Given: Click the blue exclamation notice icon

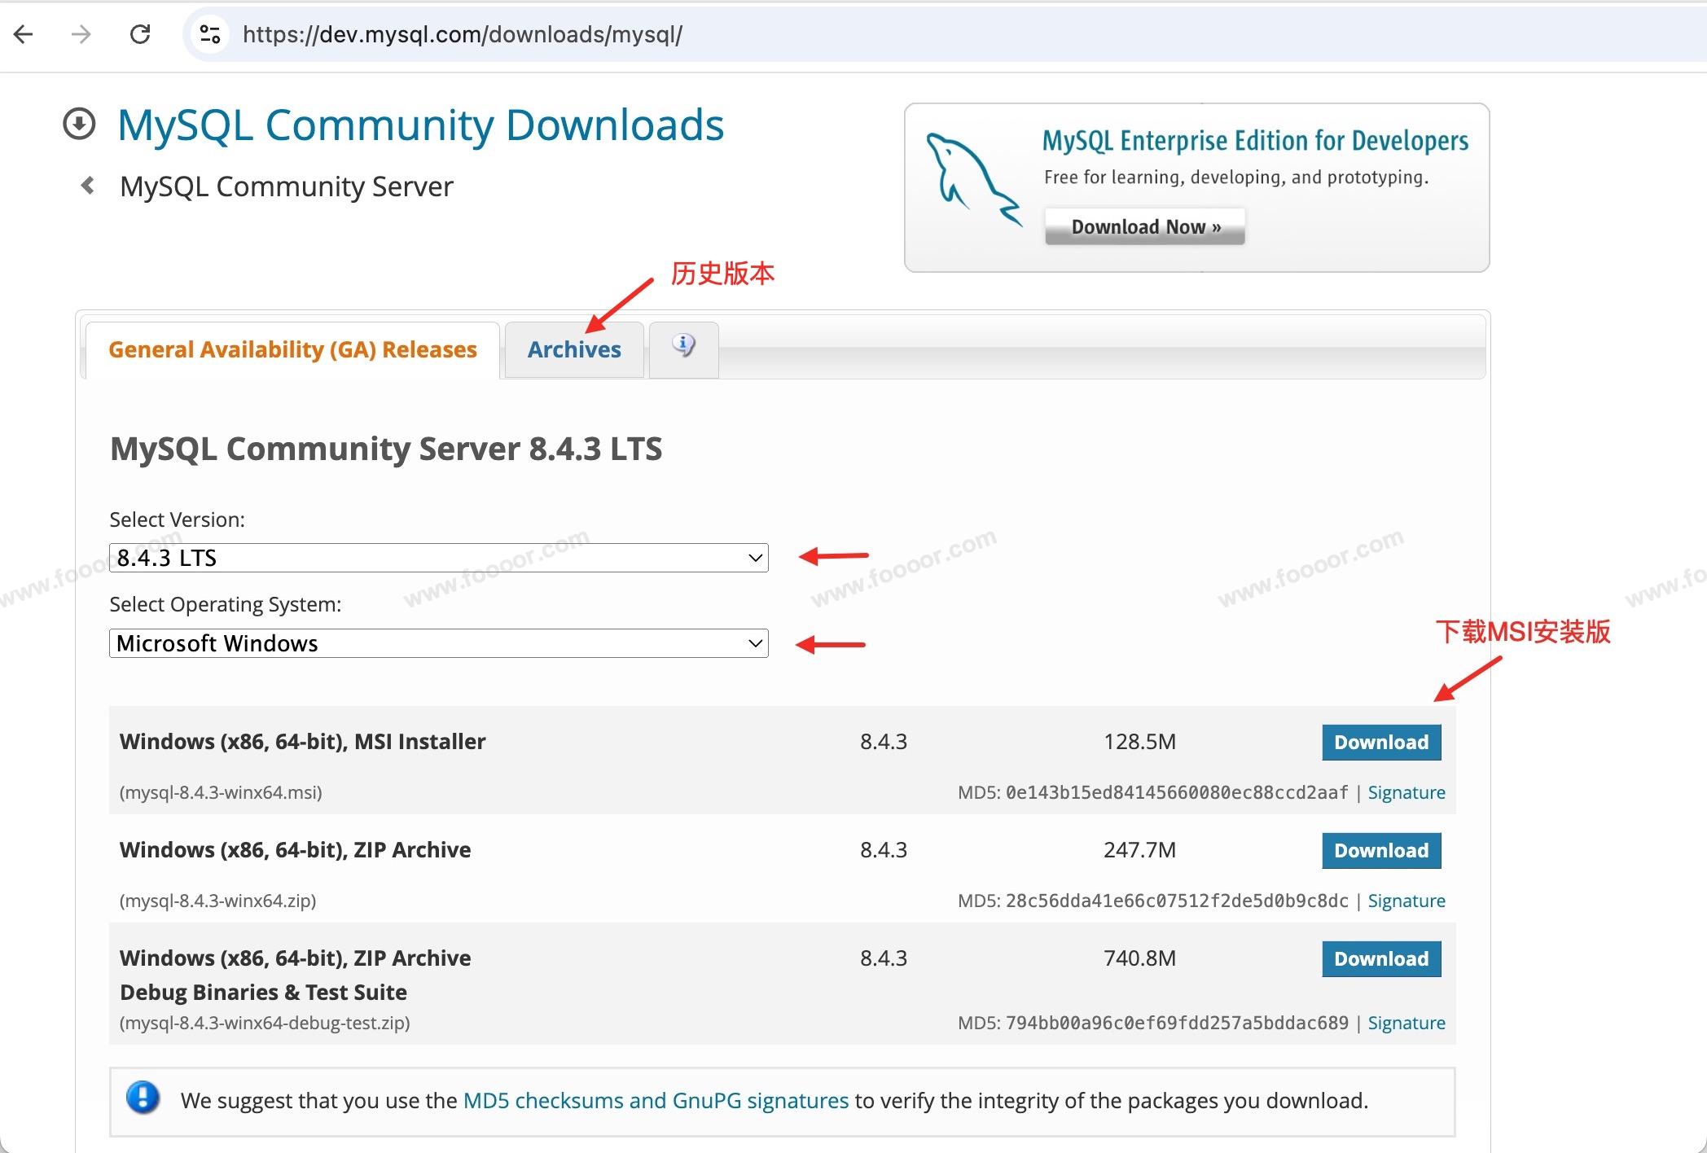Looking at the screenshot, I should coord(143,1098).
